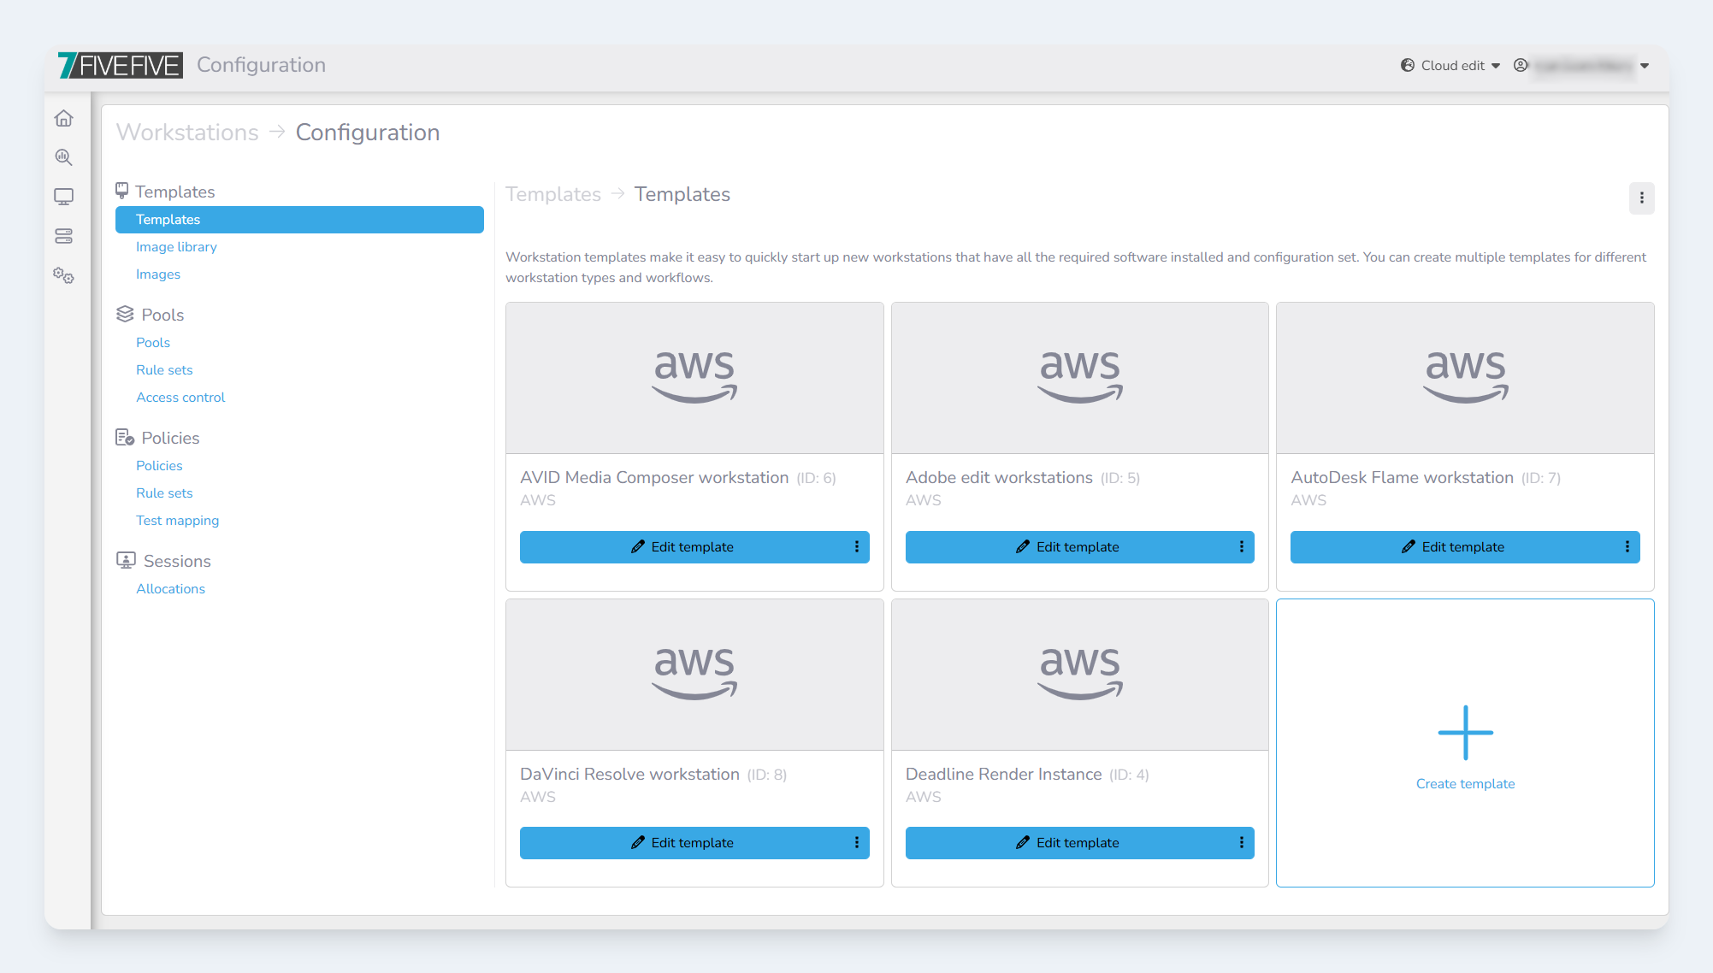Select Image library in the sidebar
This screenshot has width=1713, height=973.
[x=176, y=247]
